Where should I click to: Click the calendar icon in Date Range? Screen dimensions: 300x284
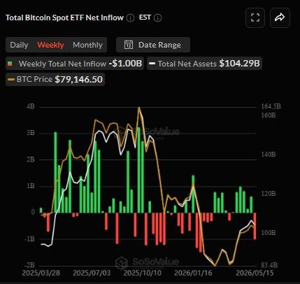pos(129,45)
